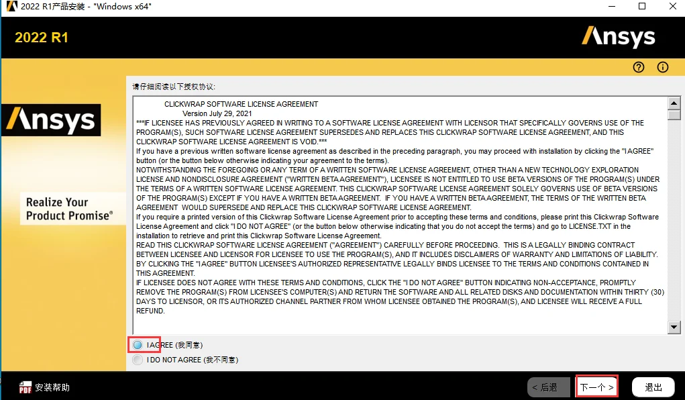Select the I AGREE radio button
685x400 pixels.
click(x=138, y=345)
